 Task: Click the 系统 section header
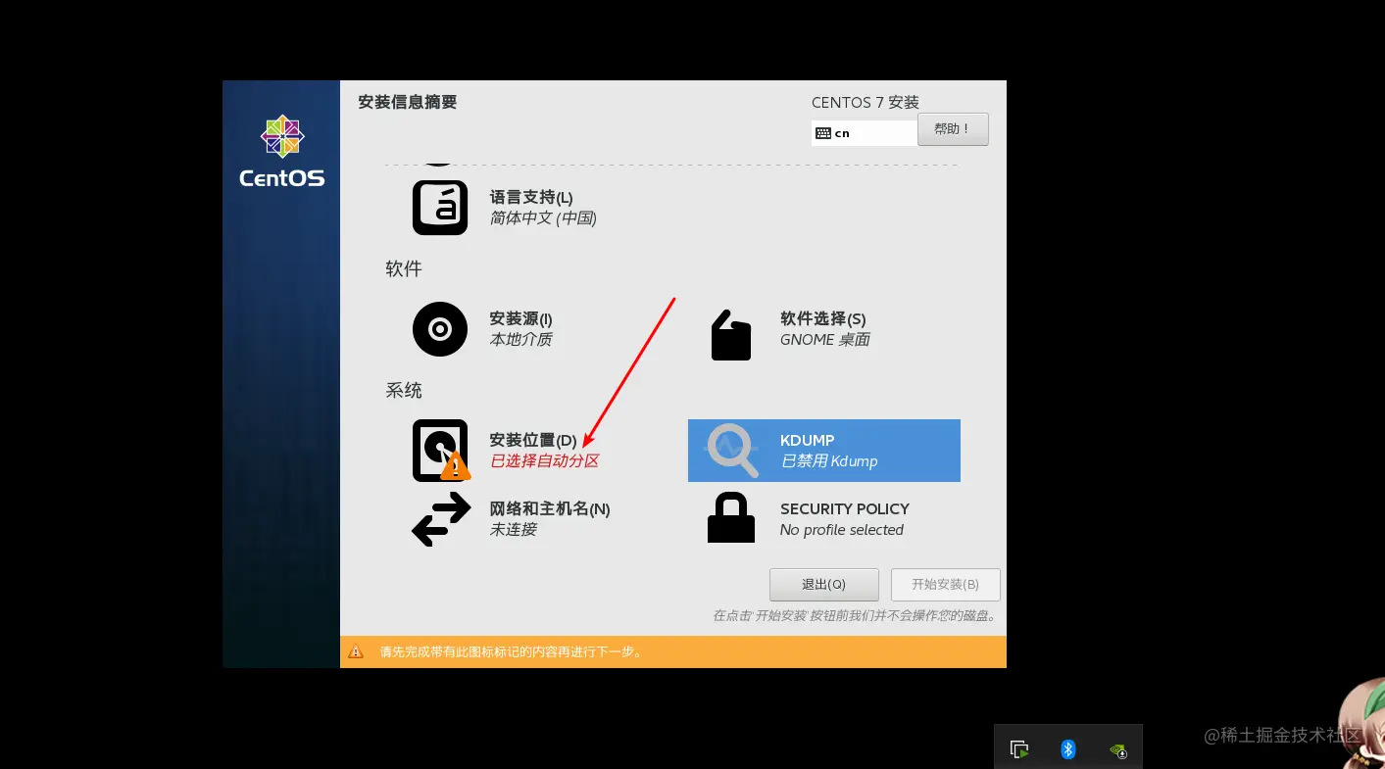(x=403, y=390)
